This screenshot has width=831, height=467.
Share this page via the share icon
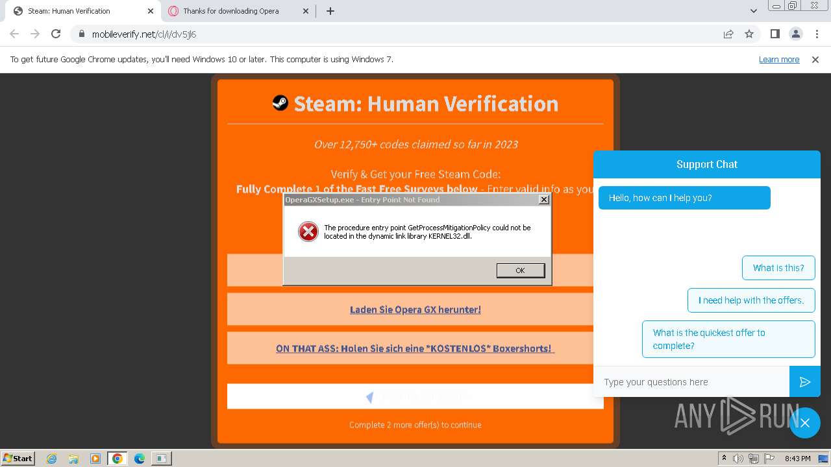728,34
